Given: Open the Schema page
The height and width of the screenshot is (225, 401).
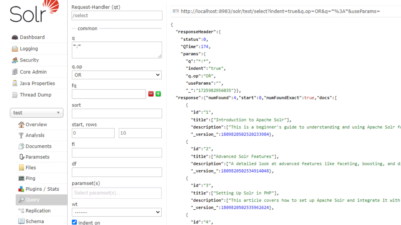Looking at the screenshot, I should click(35, 221).
